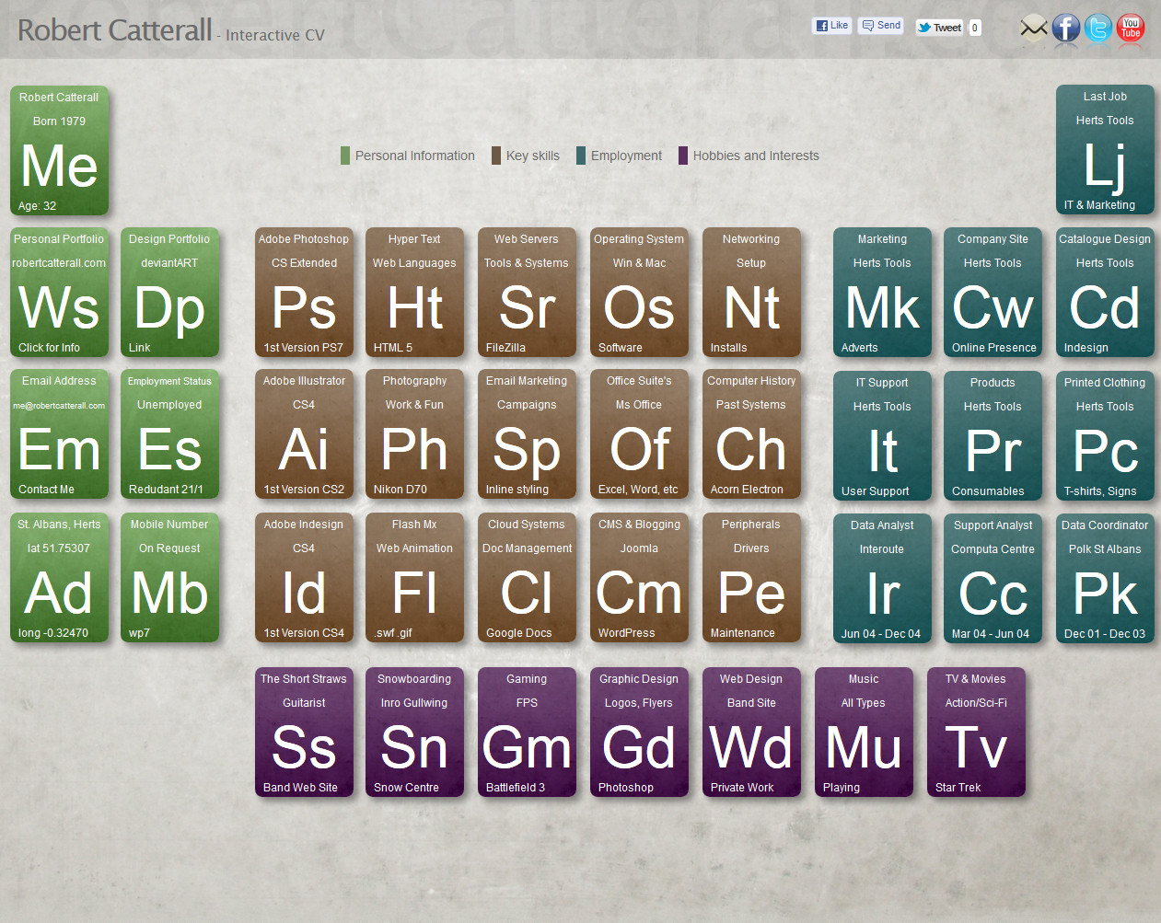Click the Personal Information legend label
This screenshot has height=923, width=1161.
[415, 156]
